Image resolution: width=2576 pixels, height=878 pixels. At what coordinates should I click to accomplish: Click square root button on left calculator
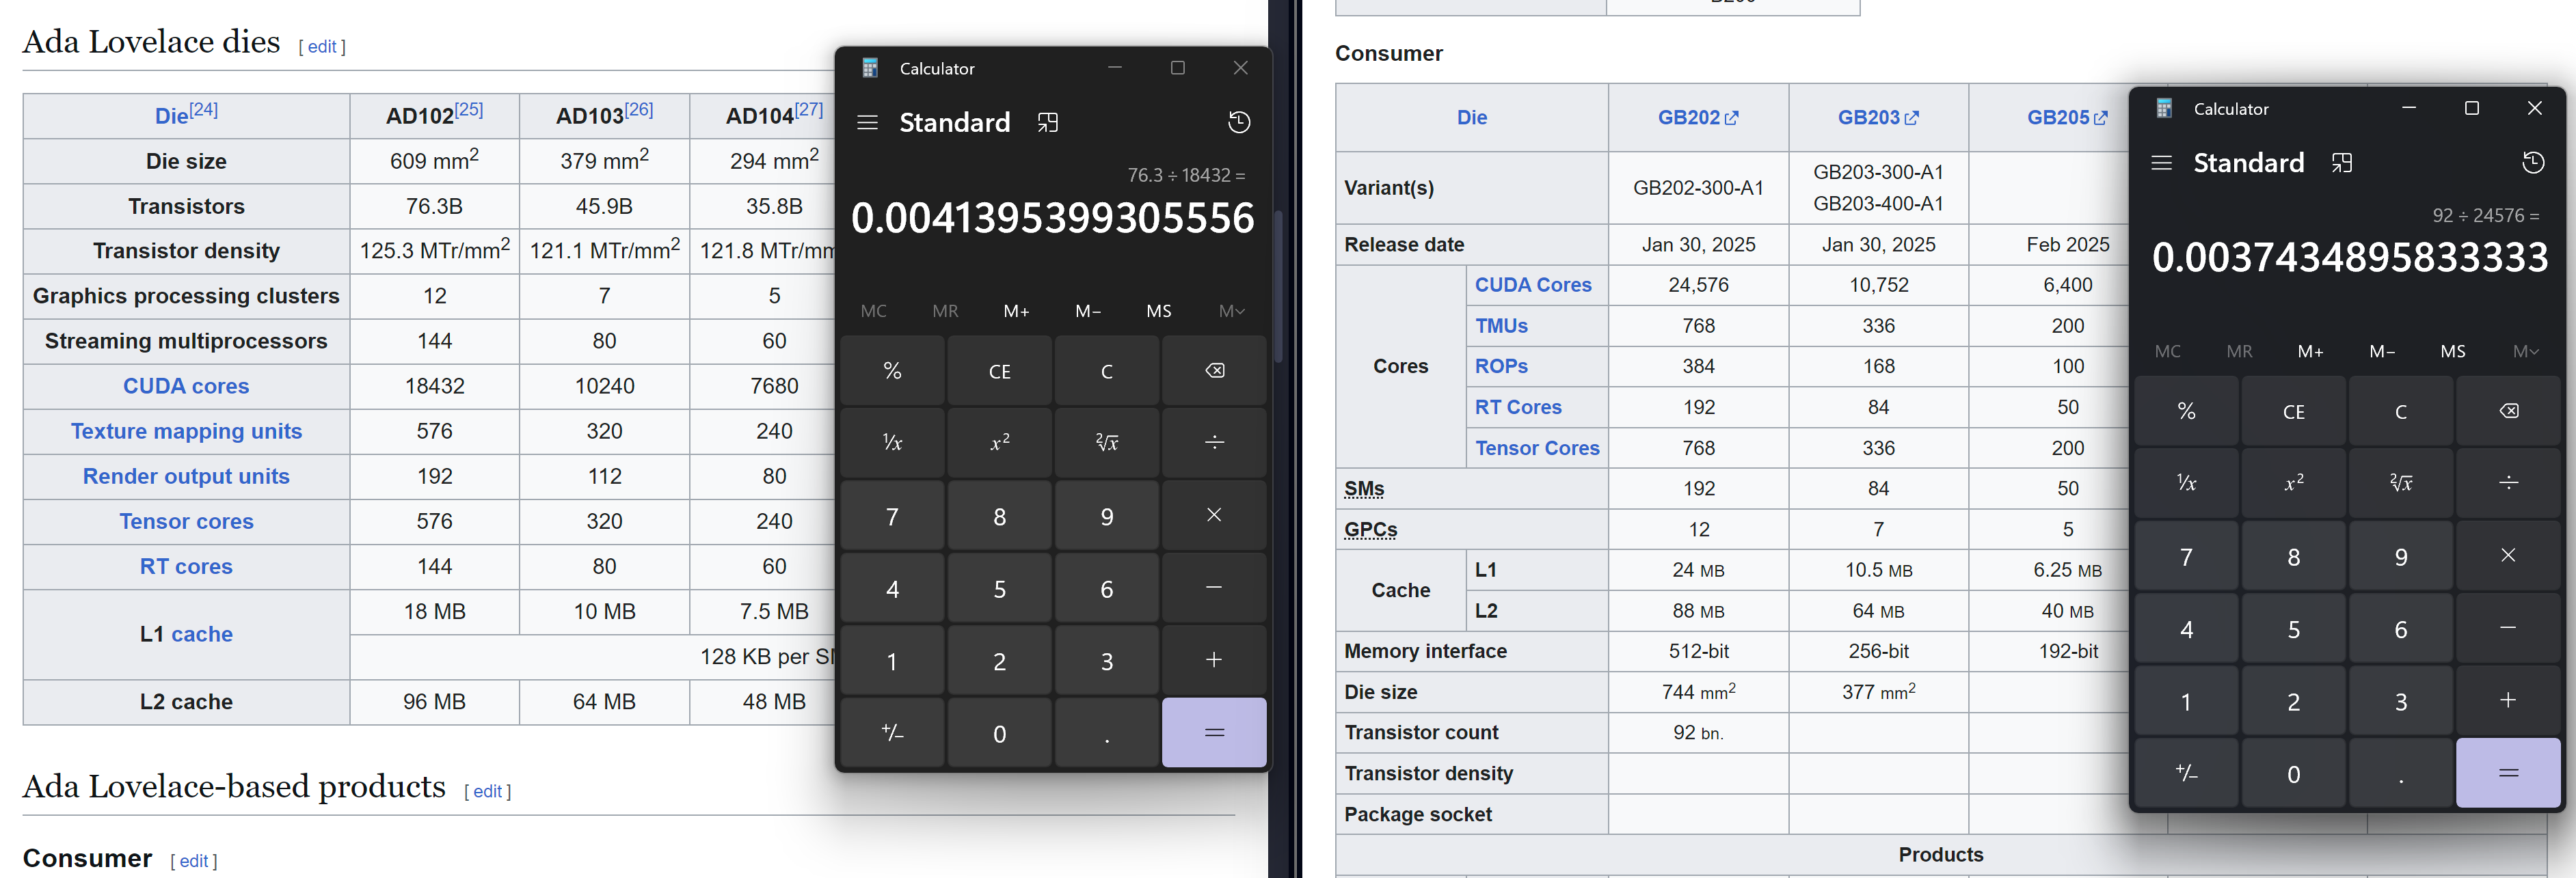(x=1106, y=442)
